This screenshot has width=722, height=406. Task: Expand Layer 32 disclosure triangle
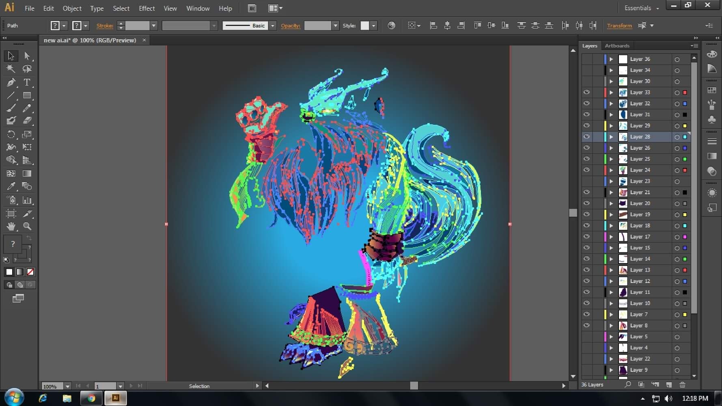tap(611, 104)
